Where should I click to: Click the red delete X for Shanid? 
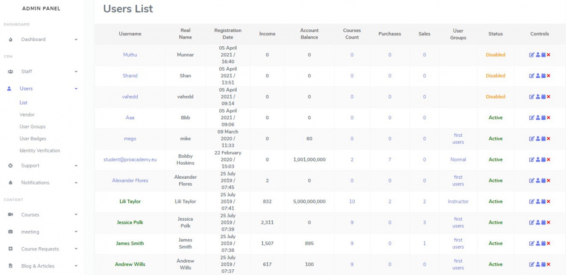549,76
